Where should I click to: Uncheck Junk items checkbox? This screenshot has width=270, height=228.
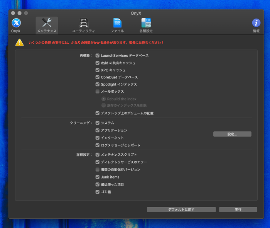[x=98, y=177]
